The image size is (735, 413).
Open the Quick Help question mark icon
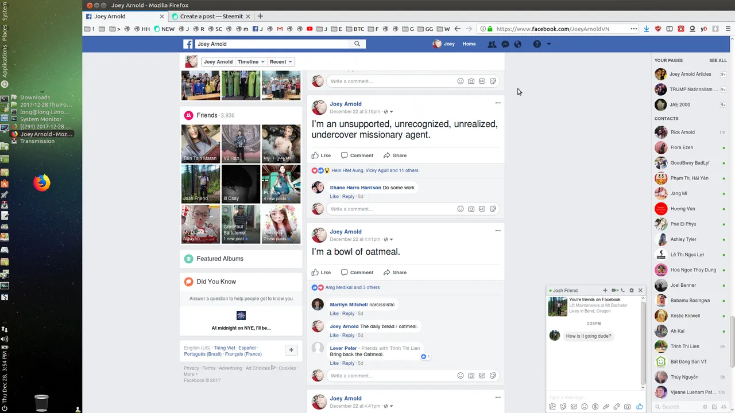click(x=537, y=44)
